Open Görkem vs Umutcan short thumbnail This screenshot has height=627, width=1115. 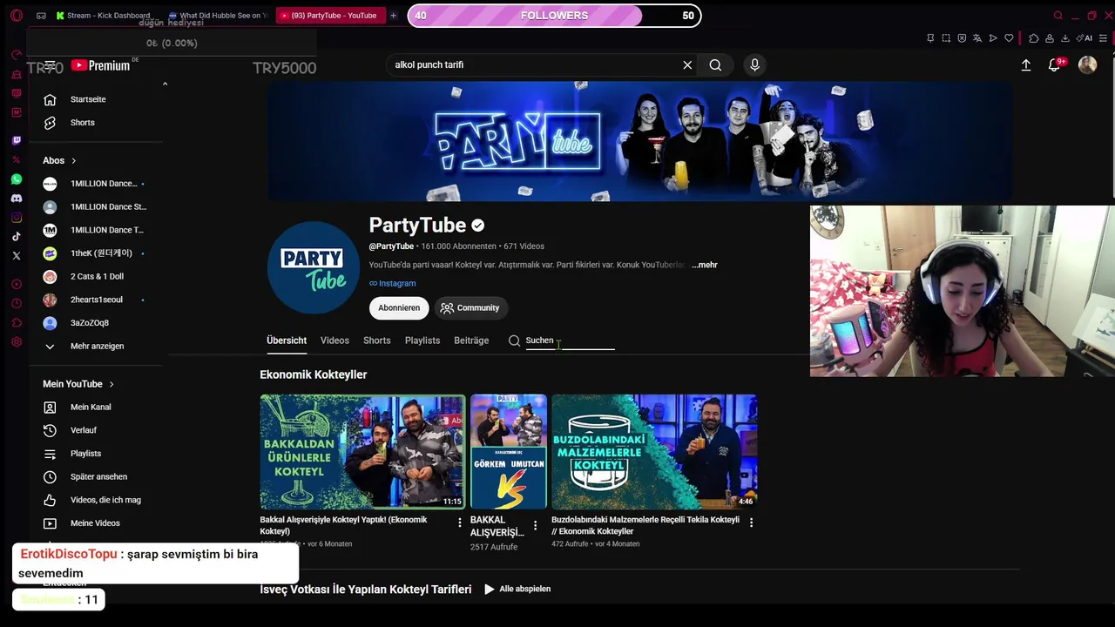509,452
